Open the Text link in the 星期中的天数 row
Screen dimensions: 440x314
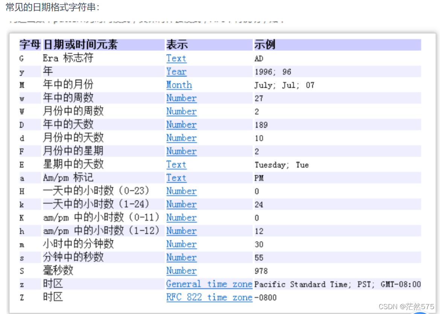click(176, 164)
